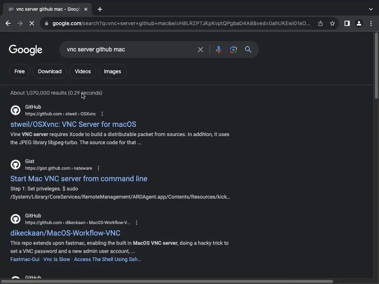Click the 'Vine VNC server requires Xcode' snippet

(x=120, y=138)
